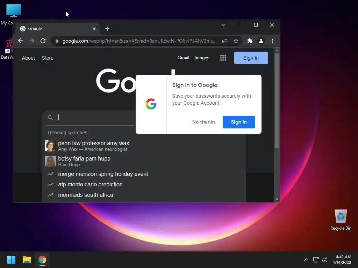Image resolution: width=358 pixels, height=268 pixels.
Task: Share this page icon in address bar
Action: (225, 41)
